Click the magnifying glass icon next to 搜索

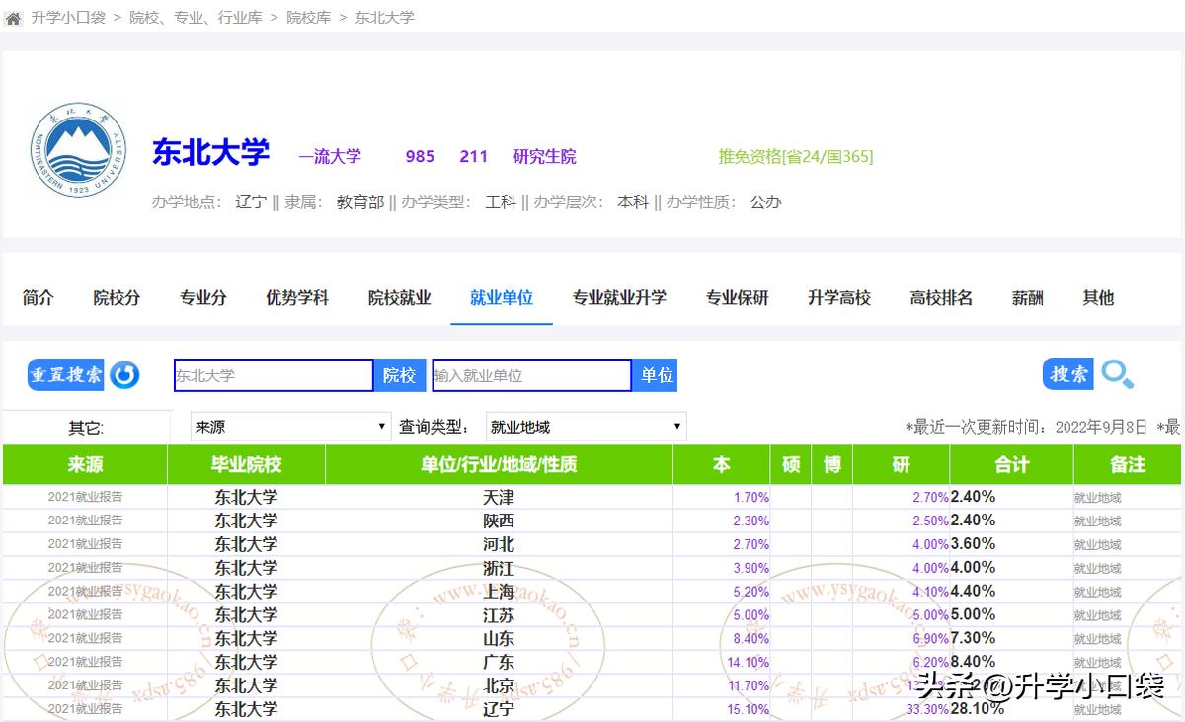pos(1117,375)
